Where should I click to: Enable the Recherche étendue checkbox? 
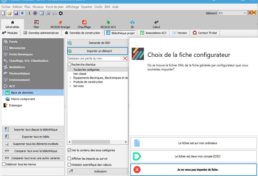[x=69, y=65]
